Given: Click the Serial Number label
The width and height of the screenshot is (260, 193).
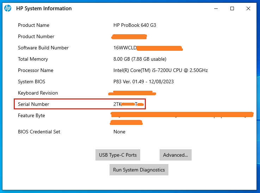Looking at the screenshot, I should coord(33,104).
